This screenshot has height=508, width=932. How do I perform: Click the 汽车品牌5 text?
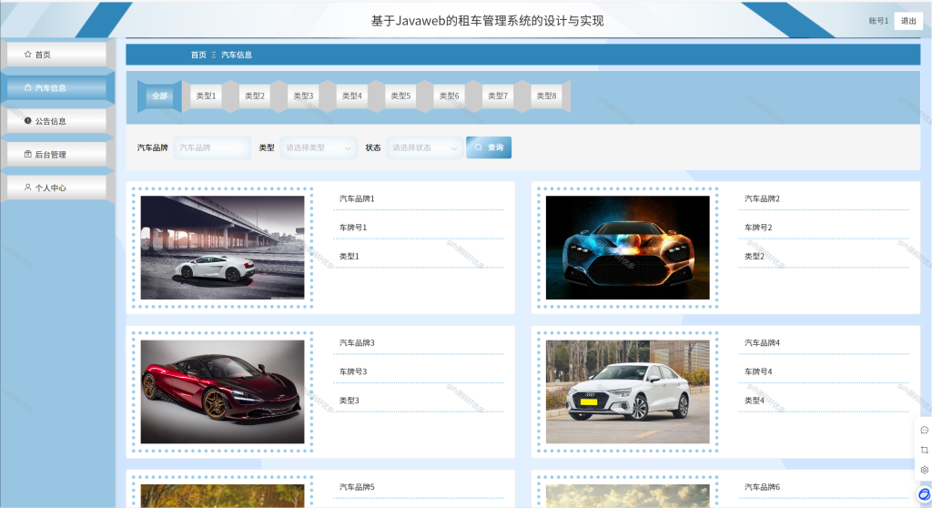[x=357, y=486]
